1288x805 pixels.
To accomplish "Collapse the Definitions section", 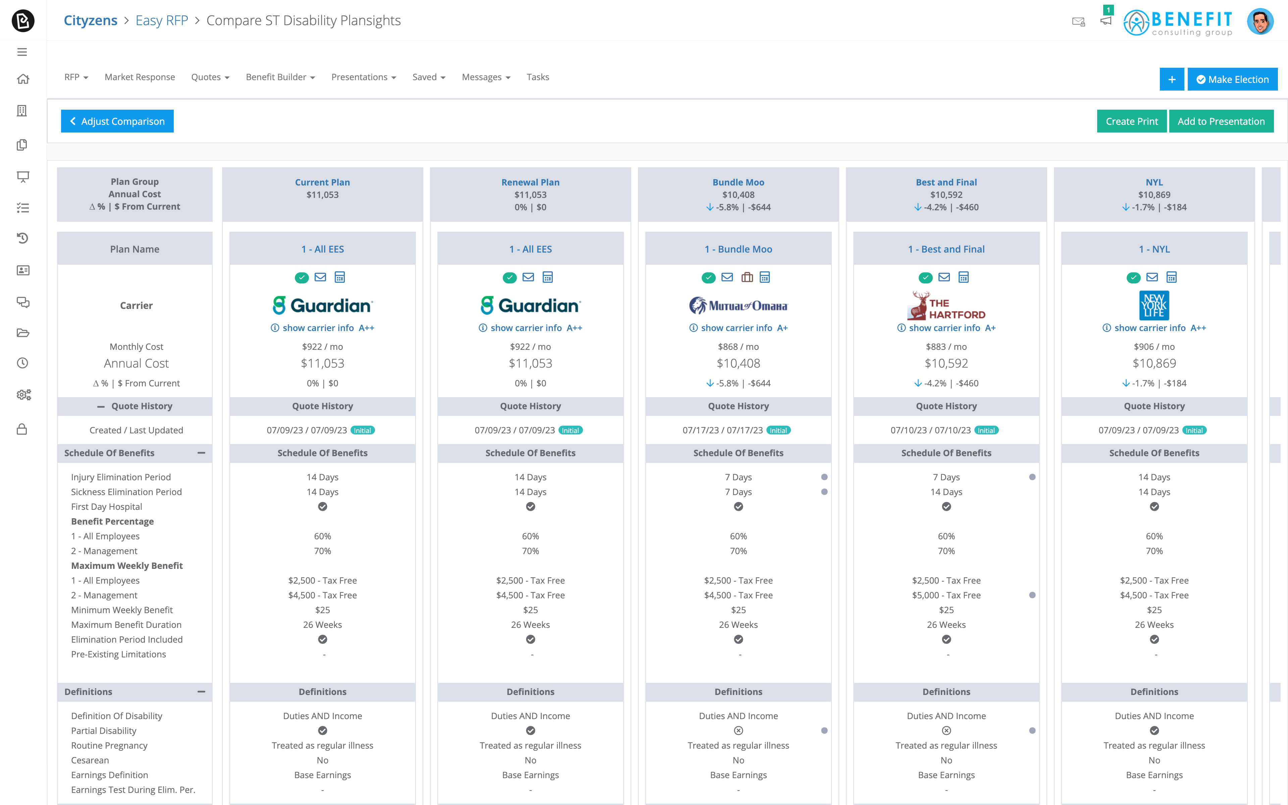I will (201, 692).
